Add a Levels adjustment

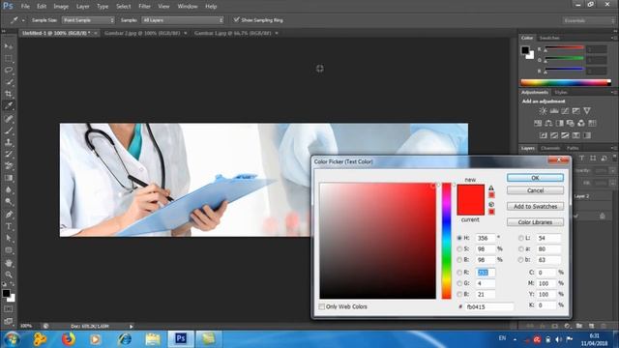tap(554, 111)
